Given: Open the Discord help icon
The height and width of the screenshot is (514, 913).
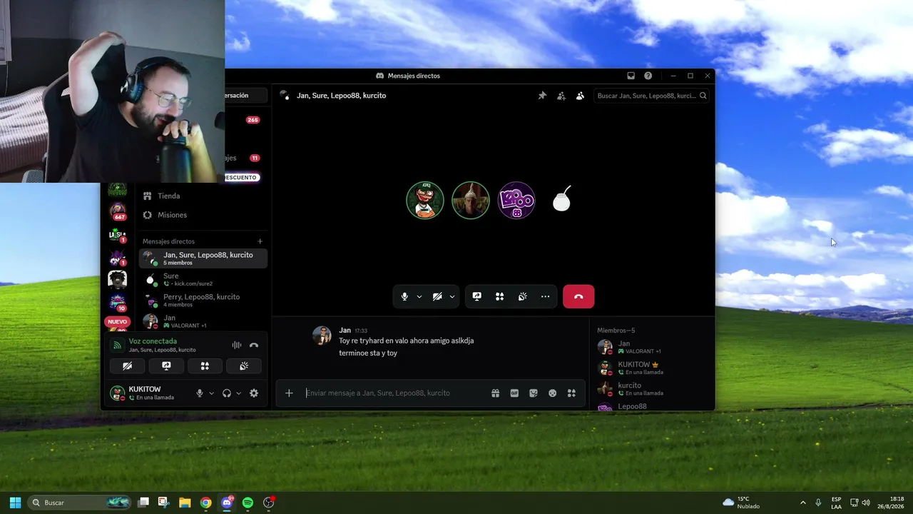Looking at the screenshot, I should click(x=648, y=76).
